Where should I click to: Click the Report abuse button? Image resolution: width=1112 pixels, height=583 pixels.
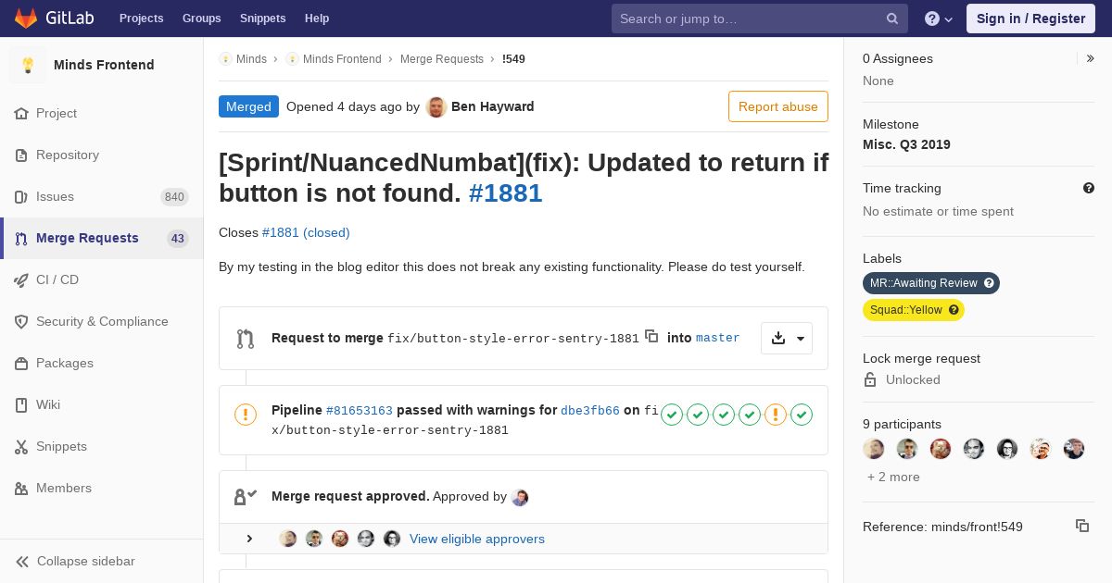[778, 106]
